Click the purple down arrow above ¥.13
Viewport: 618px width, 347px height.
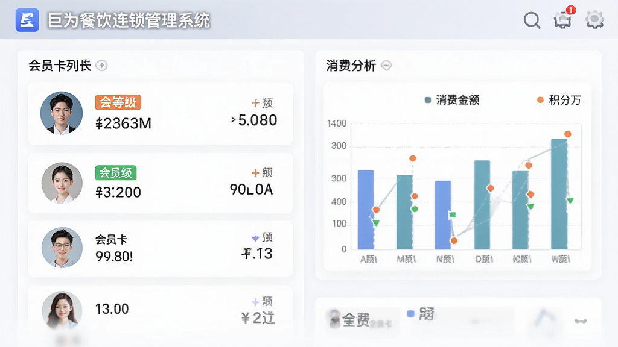(x=255, y=237)
